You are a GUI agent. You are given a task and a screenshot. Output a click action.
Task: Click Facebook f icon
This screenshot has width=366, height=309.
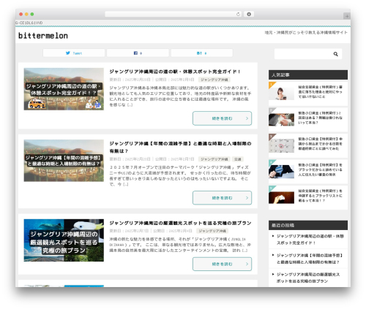(x=135, y=53)
